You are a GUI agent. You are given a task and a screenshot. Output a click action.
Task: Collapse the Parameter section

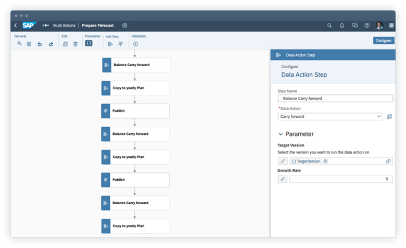coord(281,134)
